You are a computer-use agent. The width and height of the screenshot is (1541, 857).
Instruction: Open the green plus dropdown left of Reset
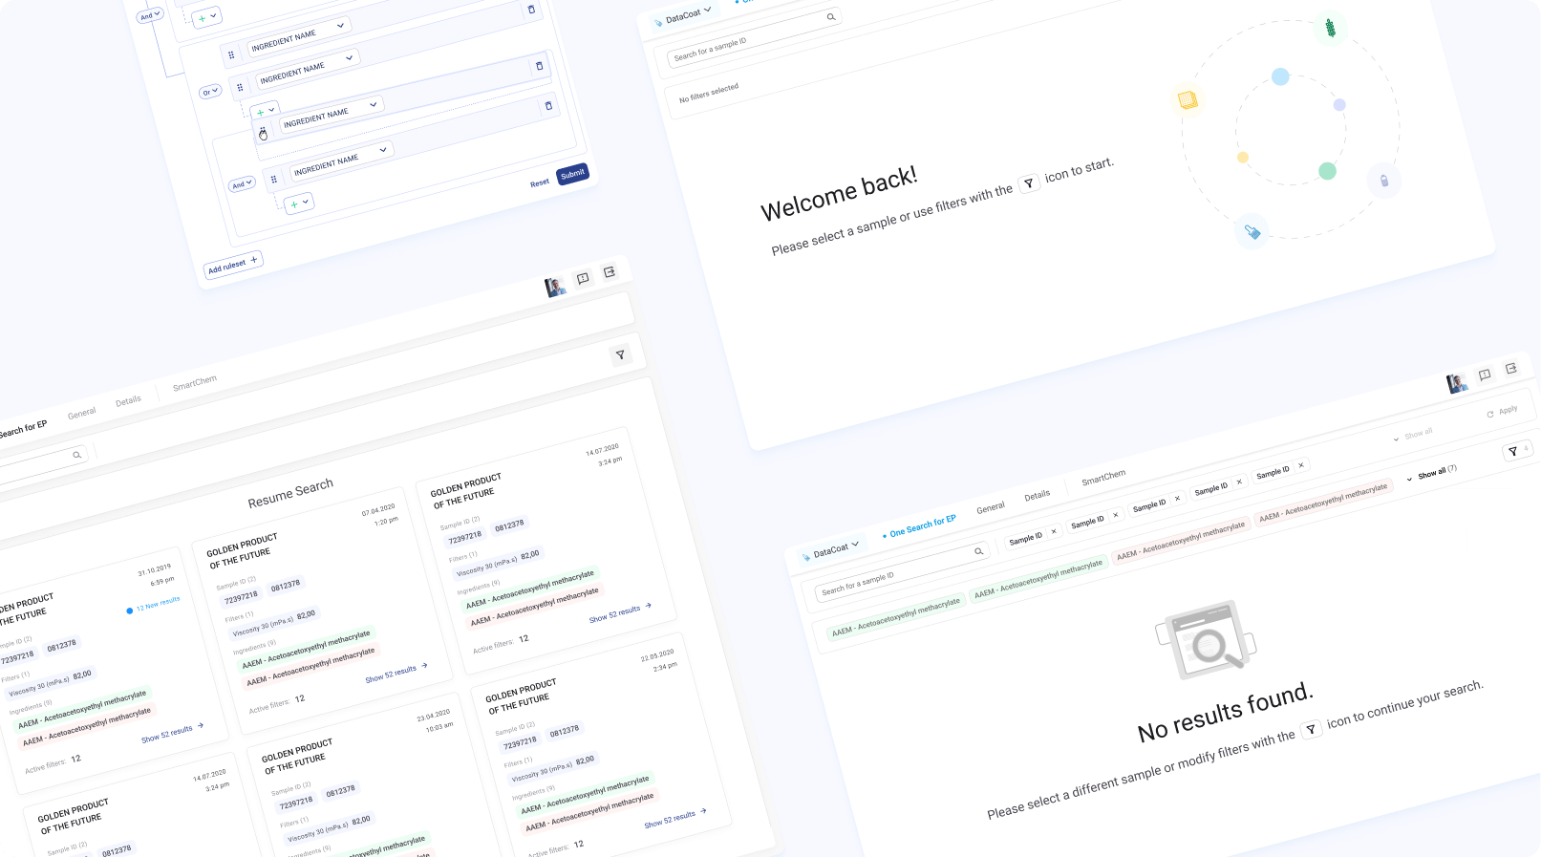(299, 204)
